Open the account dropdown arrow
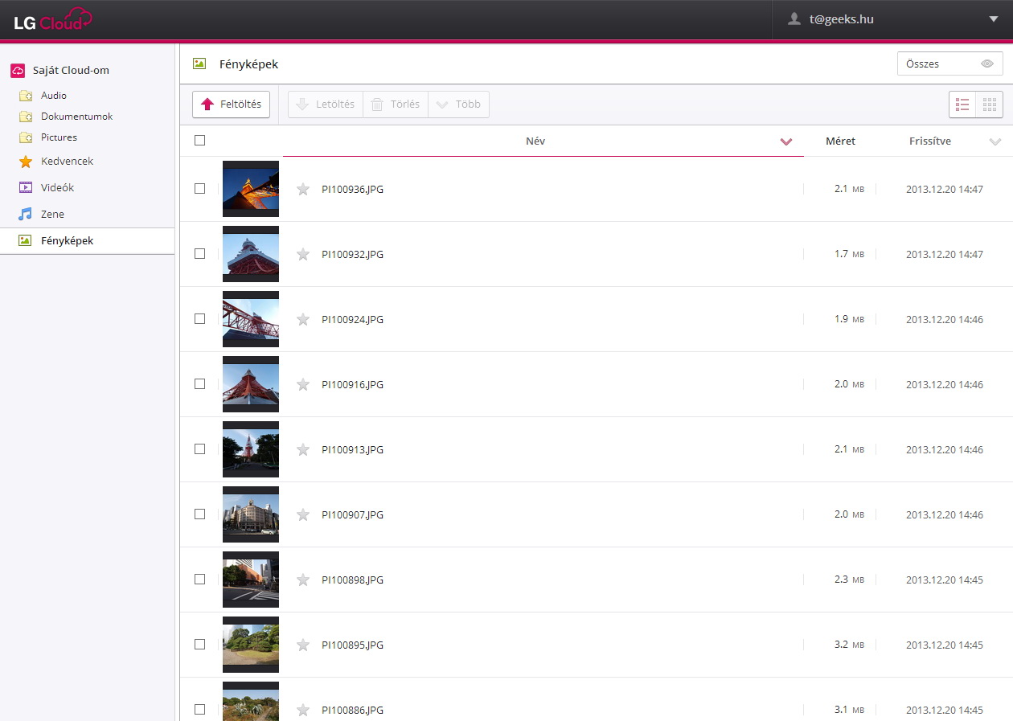 [x=994, y=19]
